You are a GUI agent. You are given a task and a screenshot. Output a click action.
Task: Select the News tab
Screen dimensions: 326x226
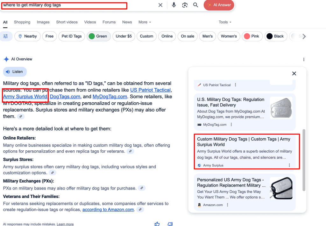[x=127, y=22]
